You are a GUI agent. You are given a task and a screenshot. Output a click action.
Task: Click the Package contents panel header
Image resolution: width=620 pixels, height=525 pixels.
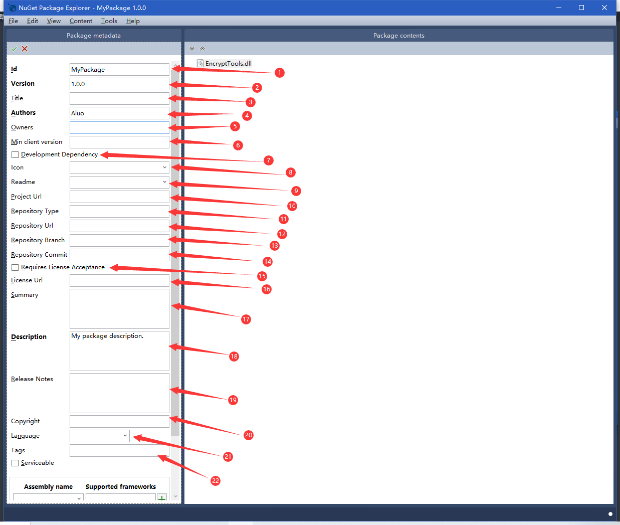[x=399, y=36]
